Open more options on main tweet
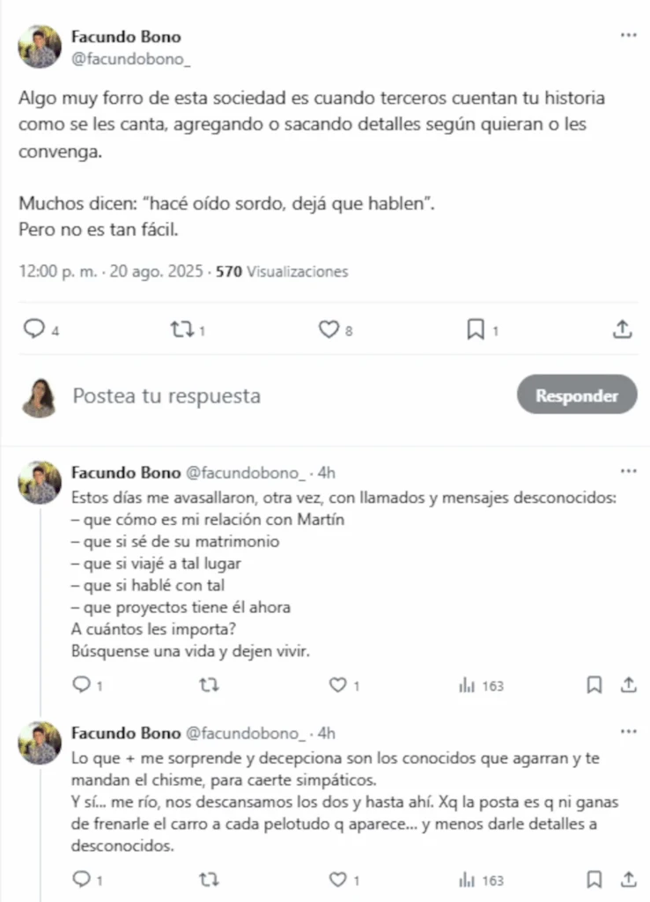 point(628,35)
